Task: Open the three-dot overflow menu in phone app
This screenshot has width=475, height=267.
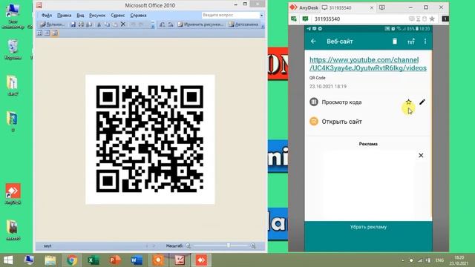Action: [425, 42]
